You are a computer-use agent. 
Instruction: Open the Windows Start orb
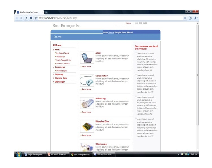[19, 154]
